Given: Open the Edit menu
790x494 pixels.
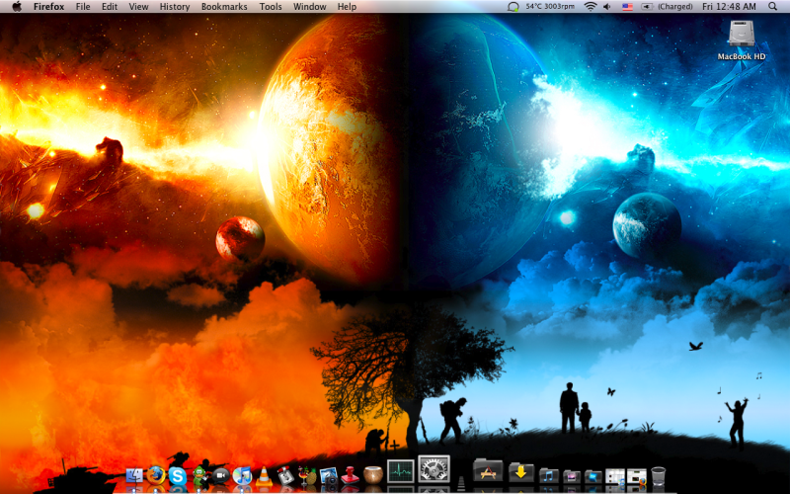Looking at the screenshot, I should 110,7.
